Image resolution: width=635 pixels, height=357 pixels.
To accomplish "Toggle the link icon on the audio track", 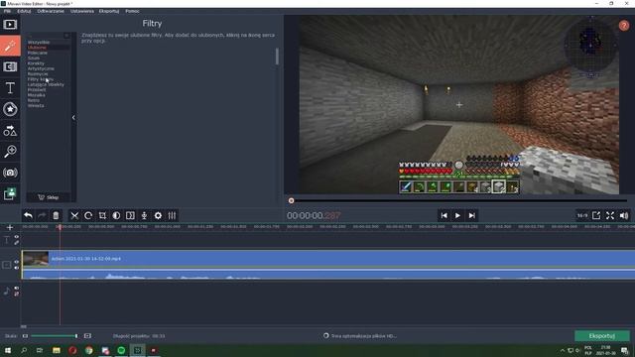I will [x=17, y=294].
